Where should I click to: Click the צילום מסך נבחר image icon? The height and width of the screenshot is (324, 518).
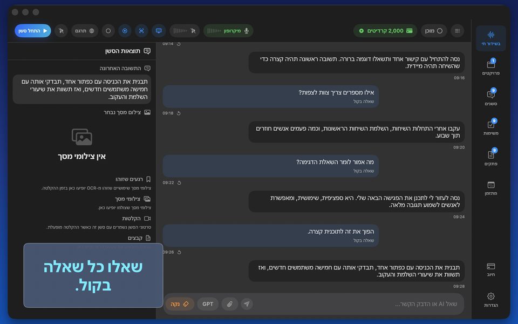click(147, 112)
